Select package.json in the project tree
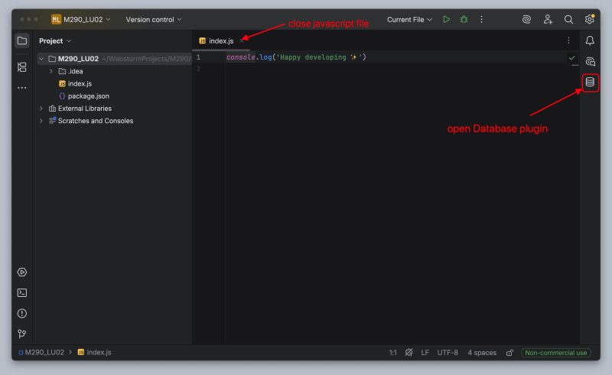Image resolution: width=612 pixels, height=375 pixels. [x=88, y=96]
